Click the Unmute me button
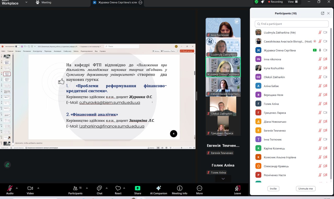Image resolution: width=334 pixels, height=199 pixels. (306, 189)
